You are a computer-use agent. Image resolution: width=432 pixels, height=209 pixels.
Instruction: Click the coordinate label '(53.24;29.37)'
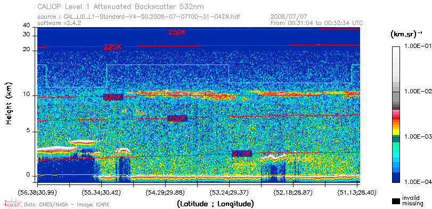229,192
